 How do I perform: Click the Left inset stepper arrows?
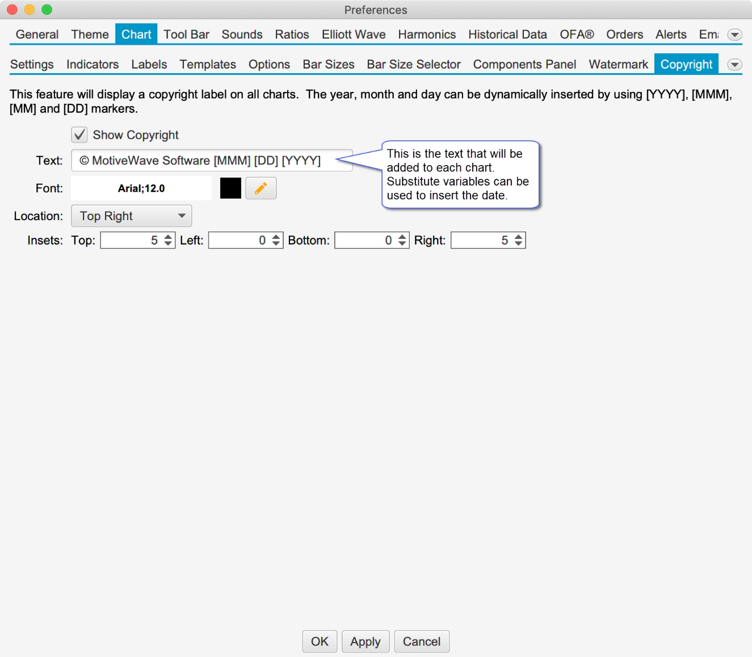[x=276, y=241]
